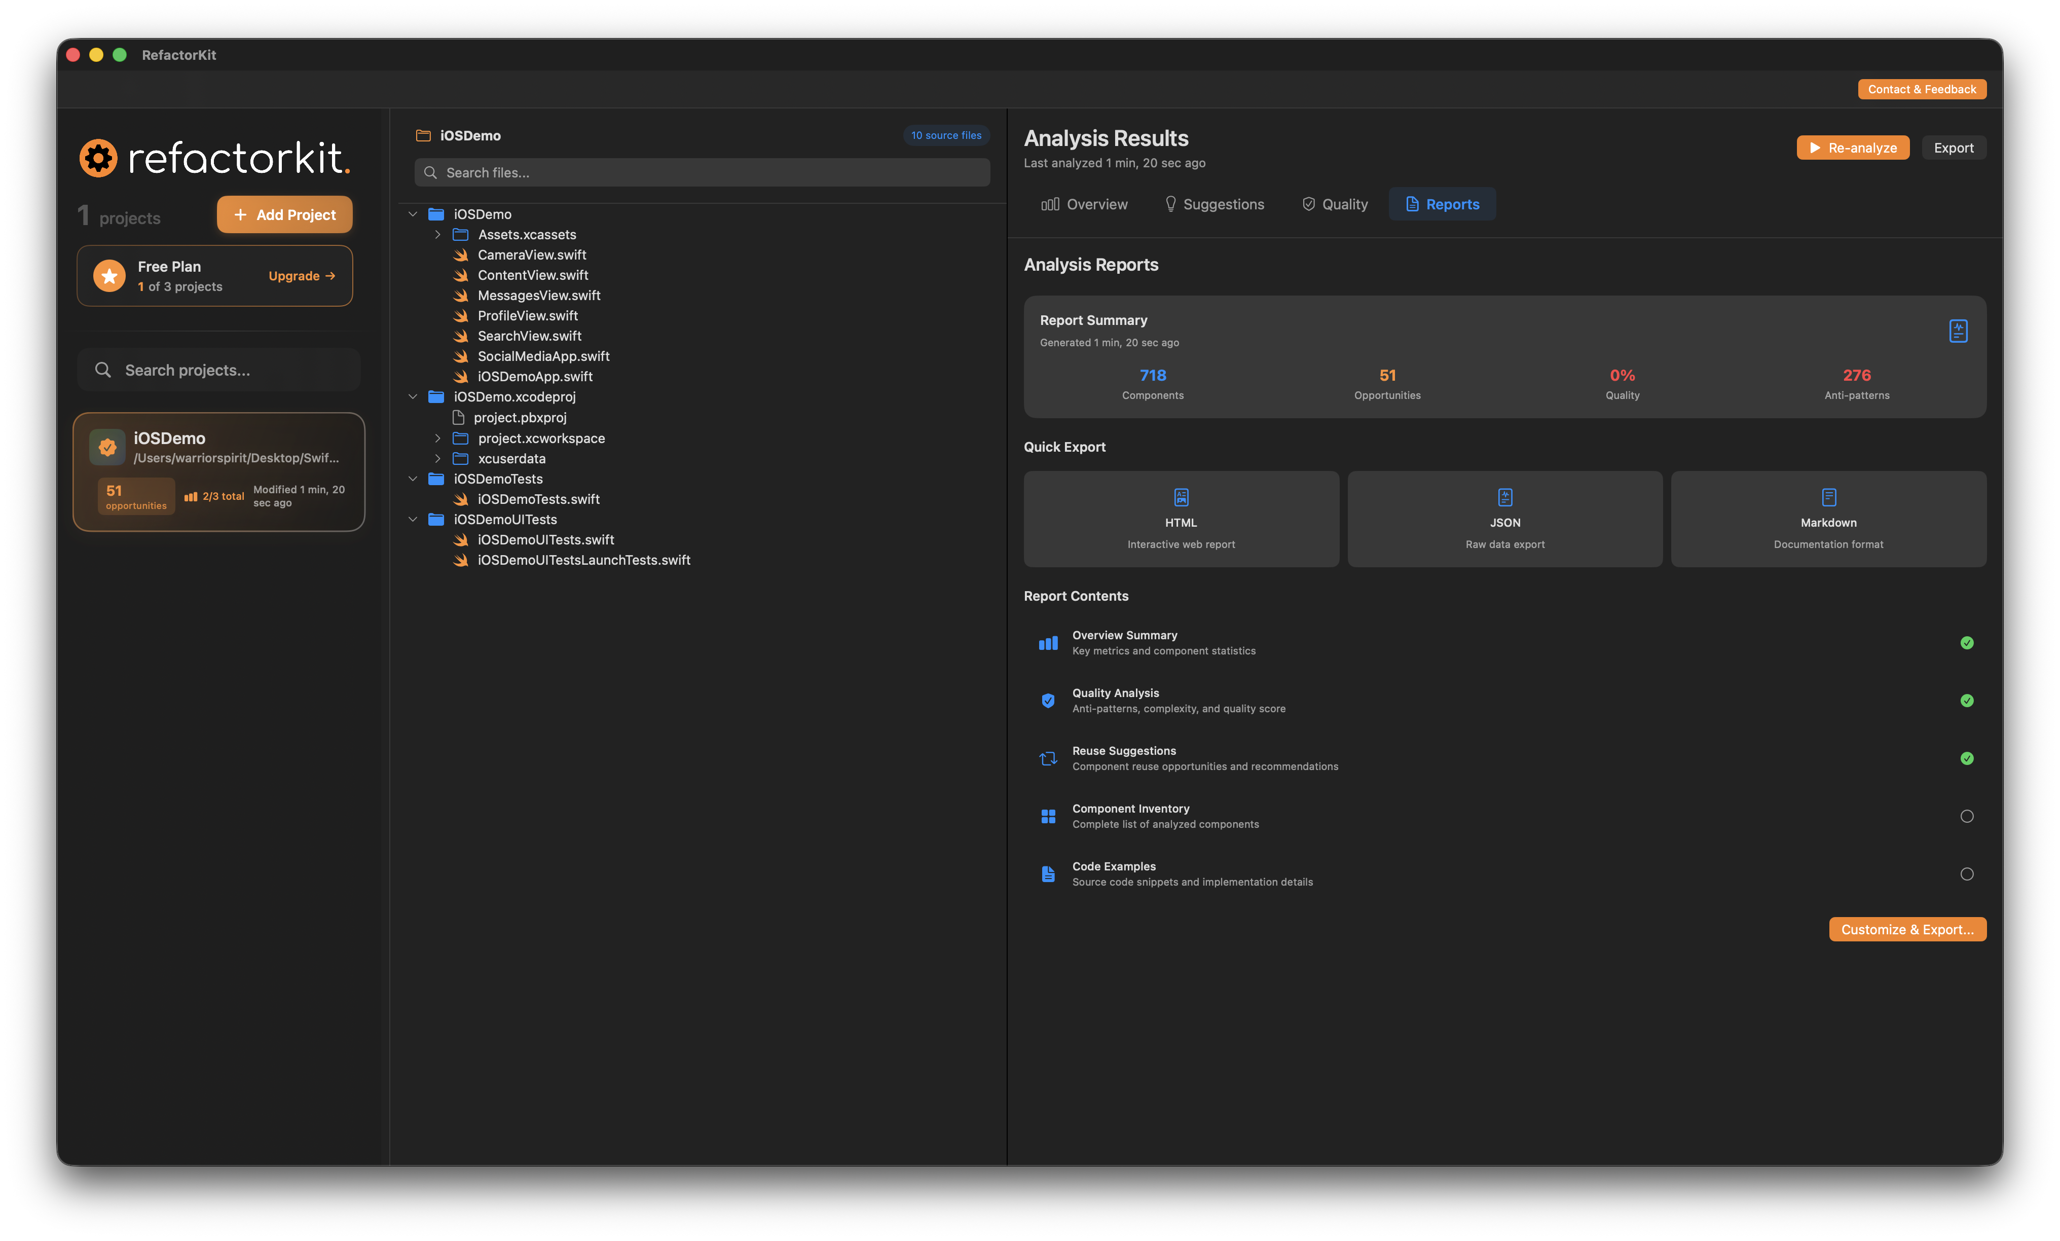Click the magnifier icon in Search files
The image size is (2060, 1241).
coord(430,172)
